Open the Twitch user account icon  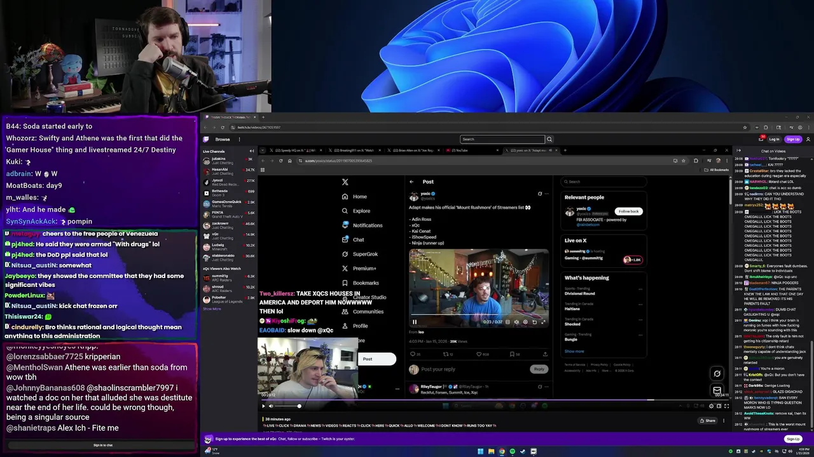(808, 139)
